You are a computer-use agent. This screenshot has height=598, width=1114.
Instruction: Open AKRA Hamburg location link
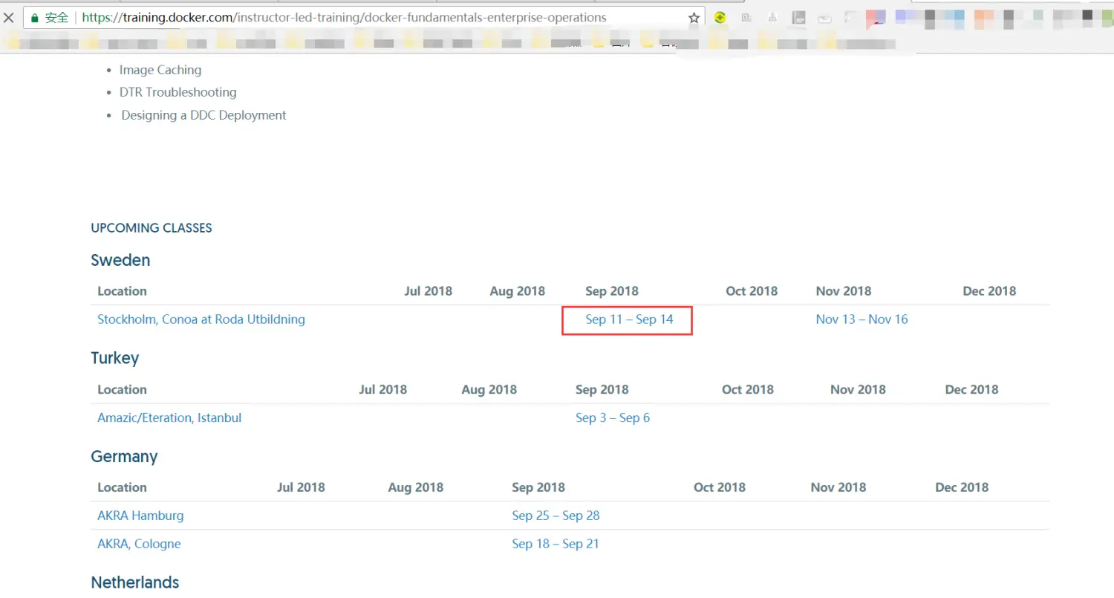pos(140,516)
